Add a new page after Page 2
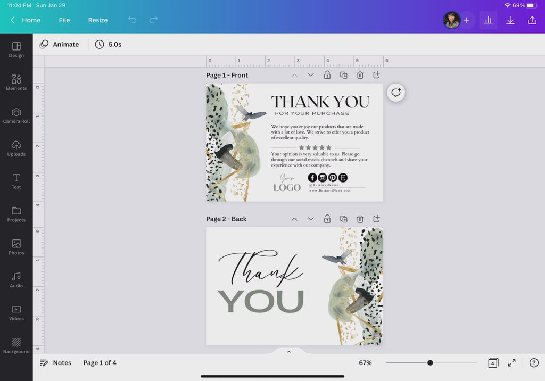 pyautogui.click(x=376, y=219)
